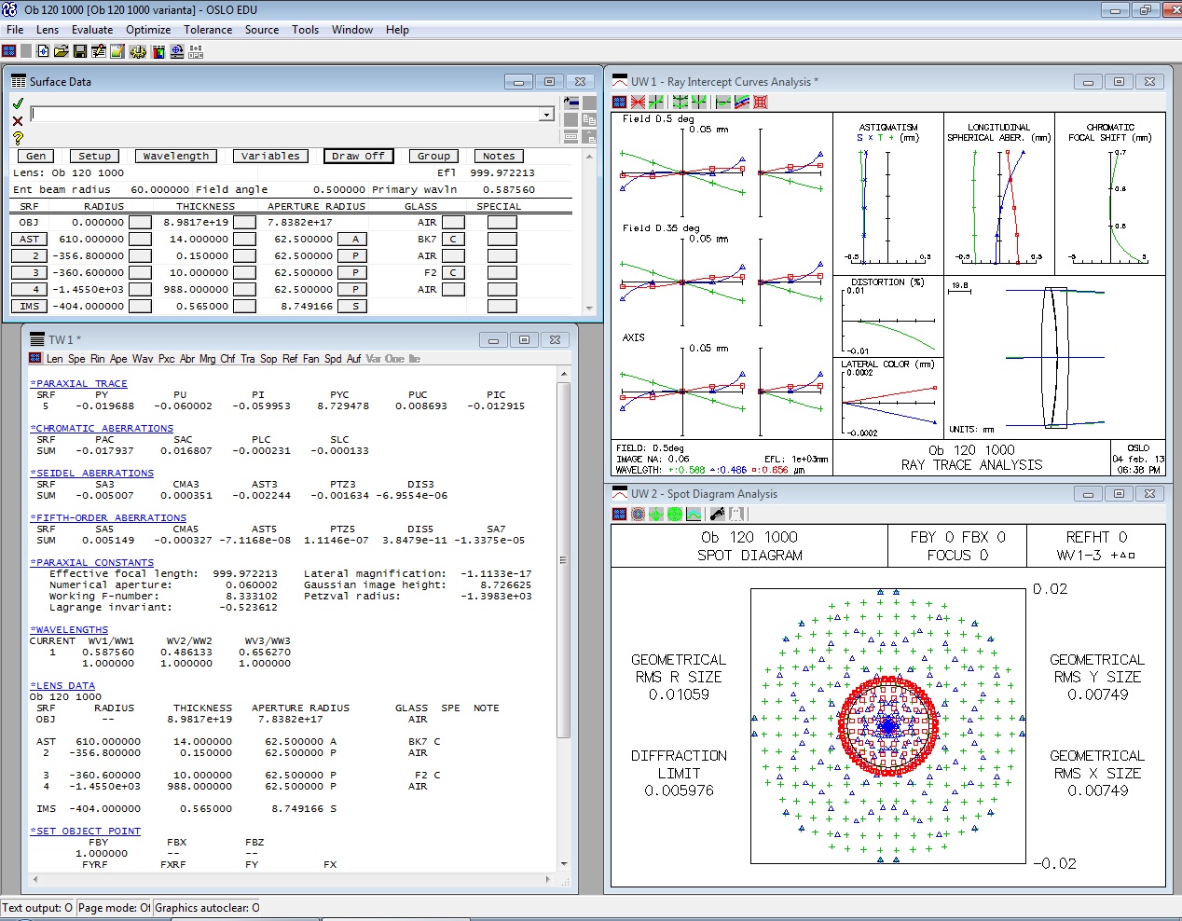This screenshot has height=921, width=1182.
Task: Click the Gen button in Surface Data
Action: 35,156
